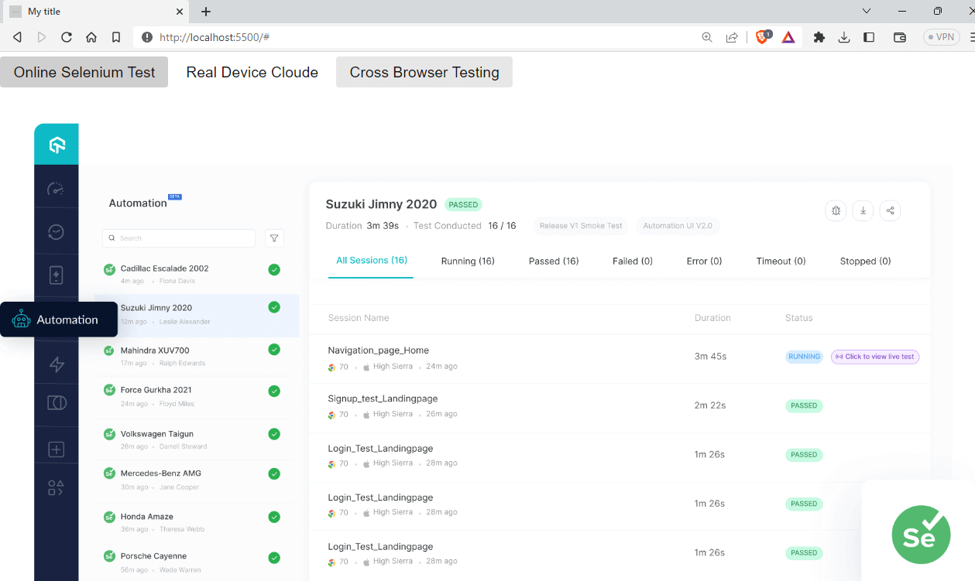Share the Suzuki Jimny session

[x=890, y=210]
